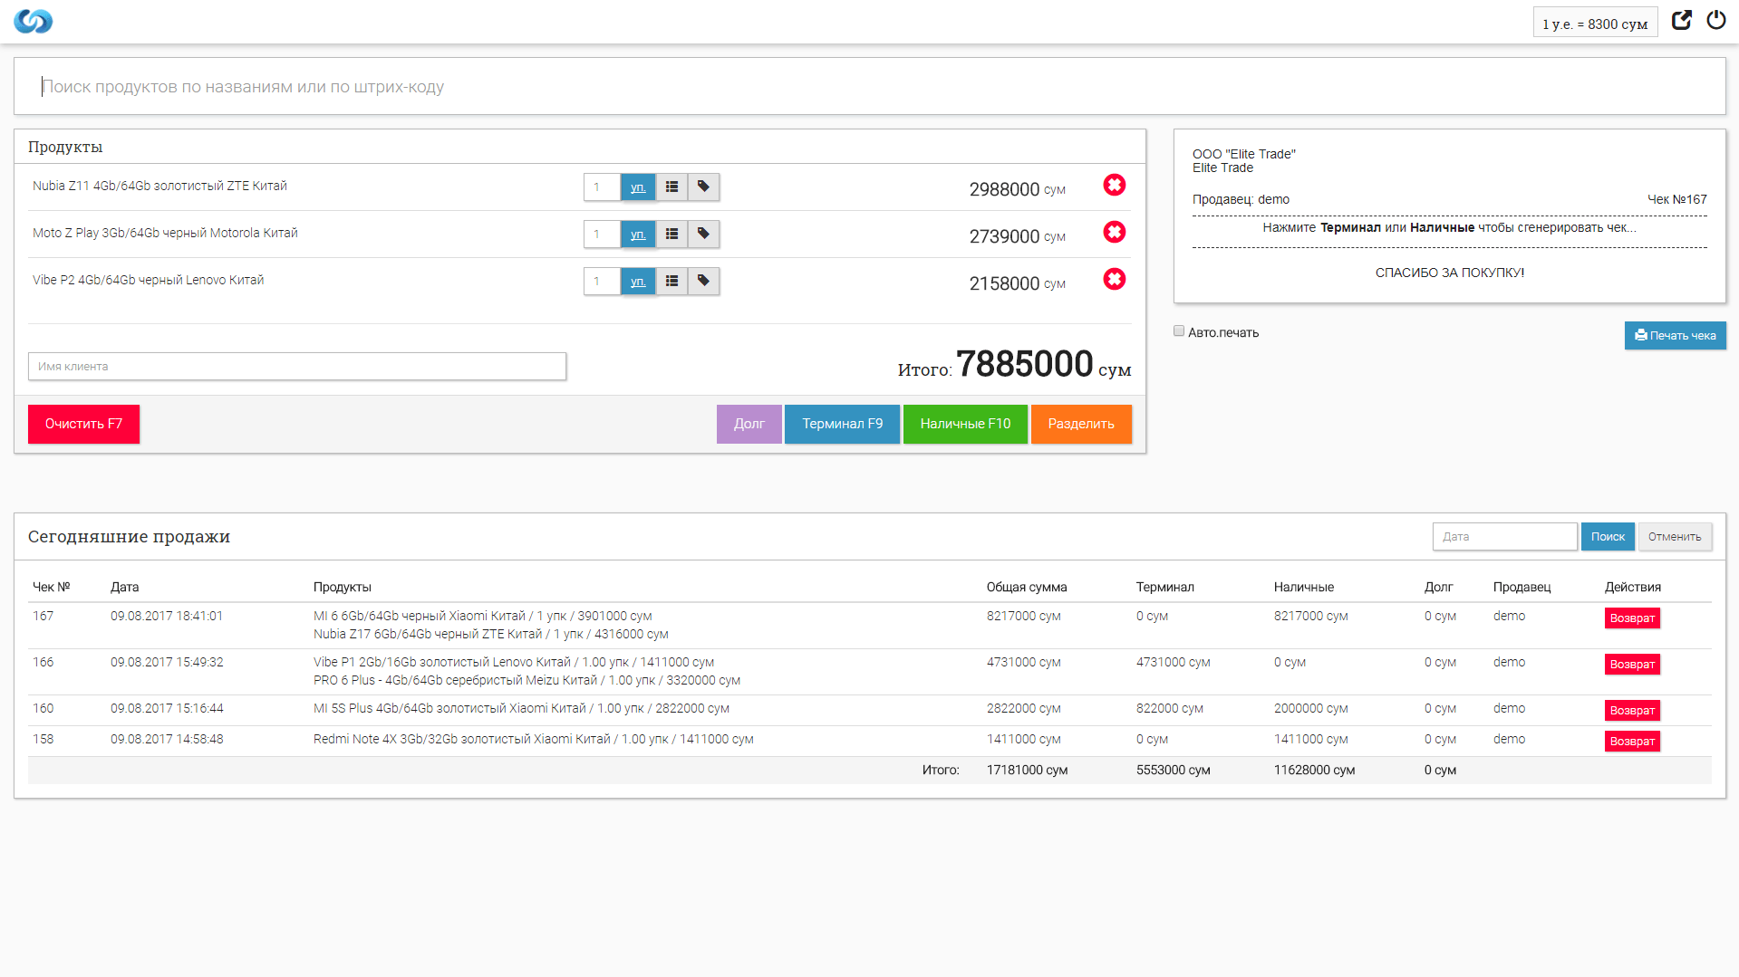Click the Наличные F10 payment button
Screen dimensions: 1739x977
click(964, 424)
